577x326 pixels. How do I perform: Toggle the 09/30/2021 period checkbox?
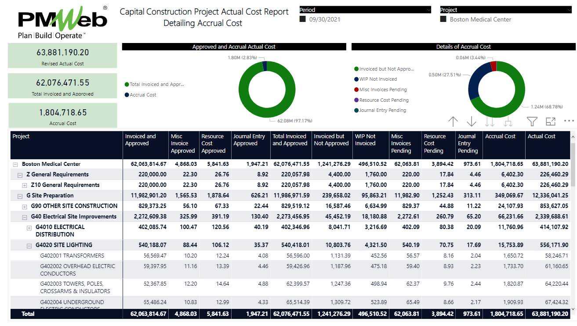coord(303,19)
